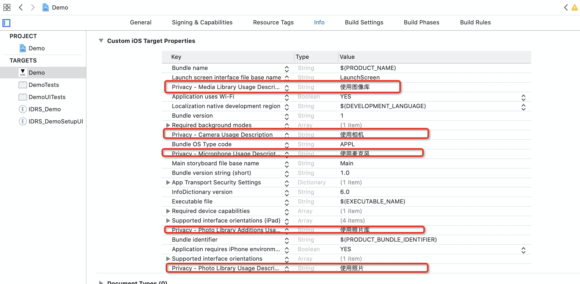580x284 pixels.
Task: Expand Required device capabilities row
Action: (x=168, y=211)
